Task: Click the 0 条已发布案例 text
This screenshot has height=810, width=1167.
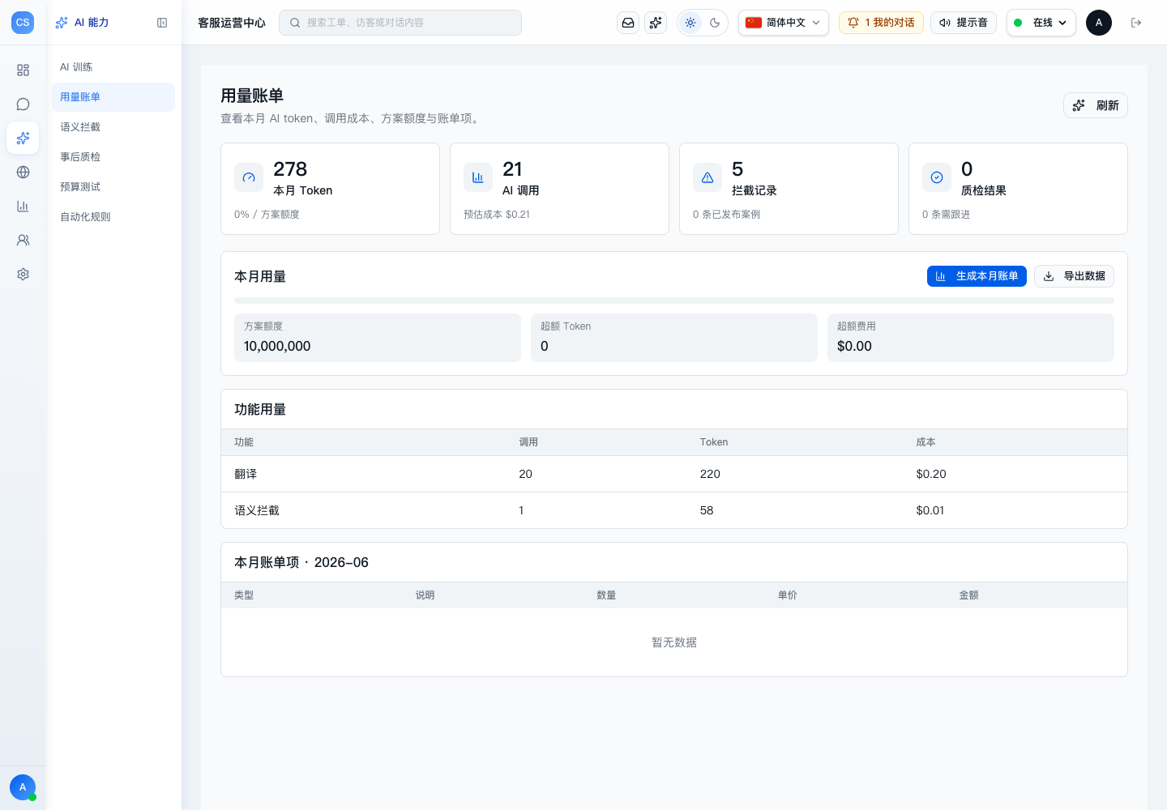Action: click(x=726, y=215)
